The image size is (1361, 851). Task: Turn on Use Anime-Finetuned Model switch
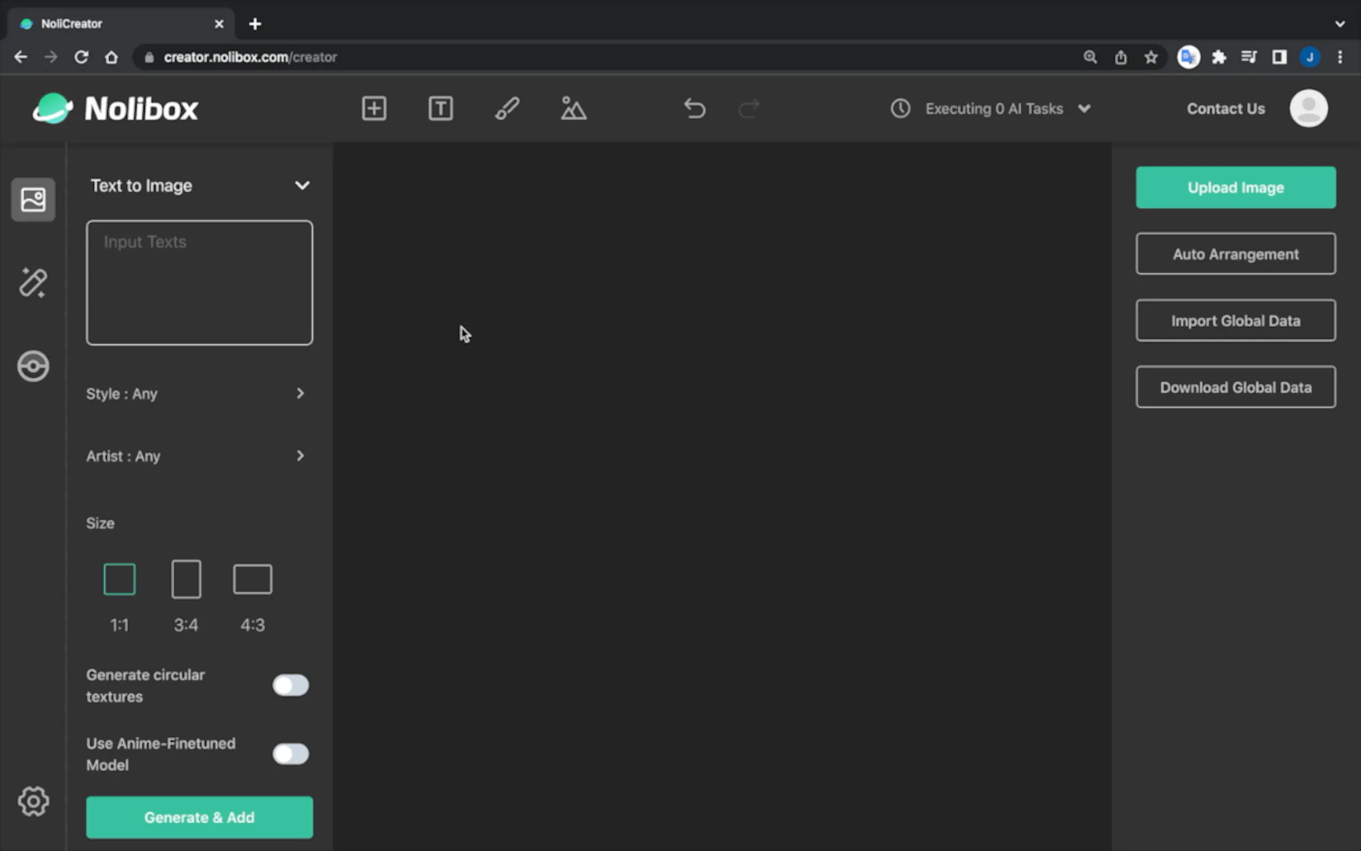click(290, 753)
